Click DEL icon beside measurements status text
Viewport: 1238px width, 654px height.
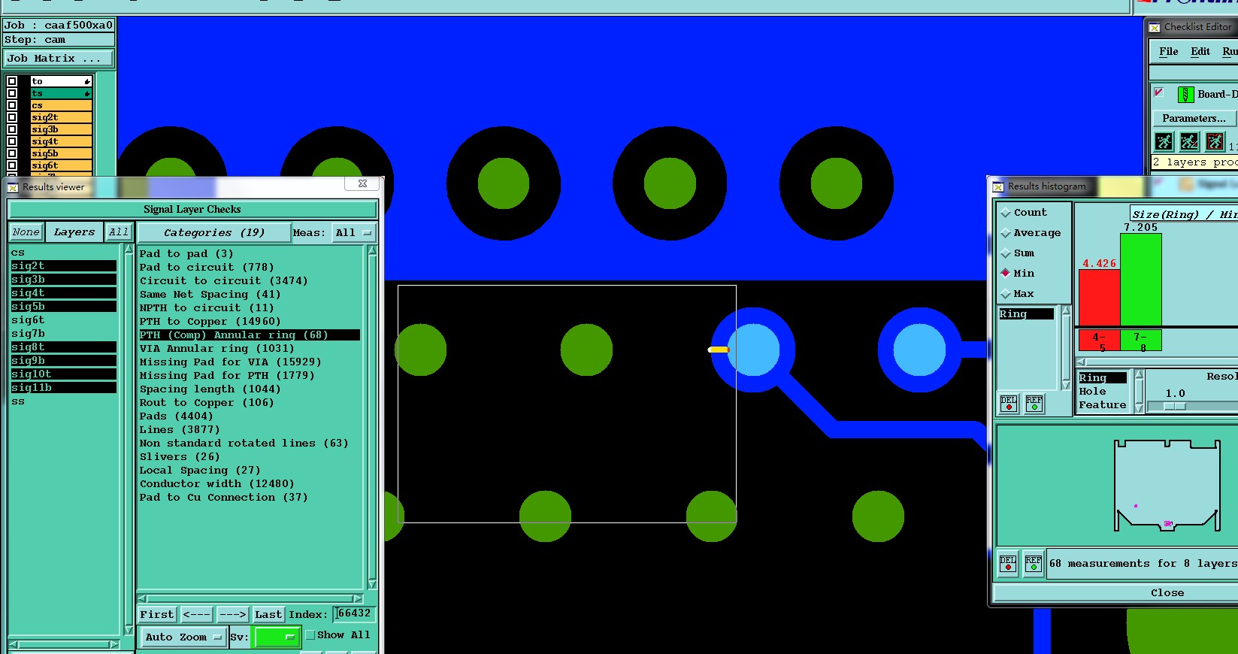(x=1008, y=563)
